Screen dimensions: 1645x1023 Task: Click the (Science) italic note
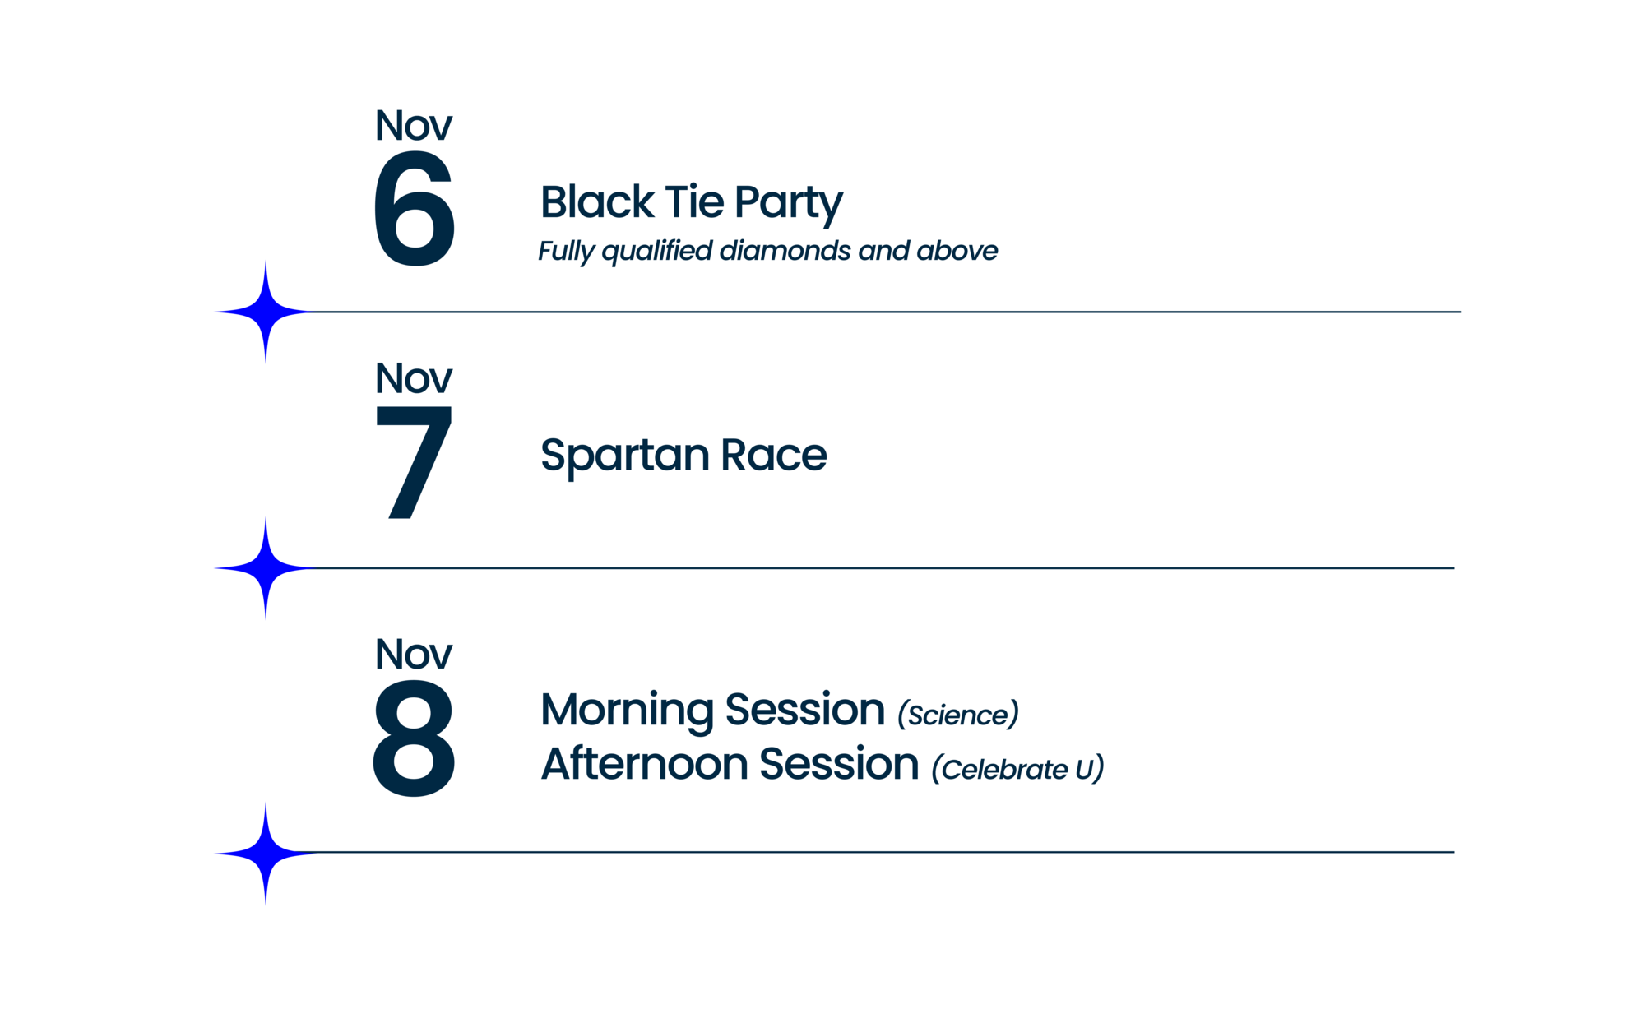point(958,714)
